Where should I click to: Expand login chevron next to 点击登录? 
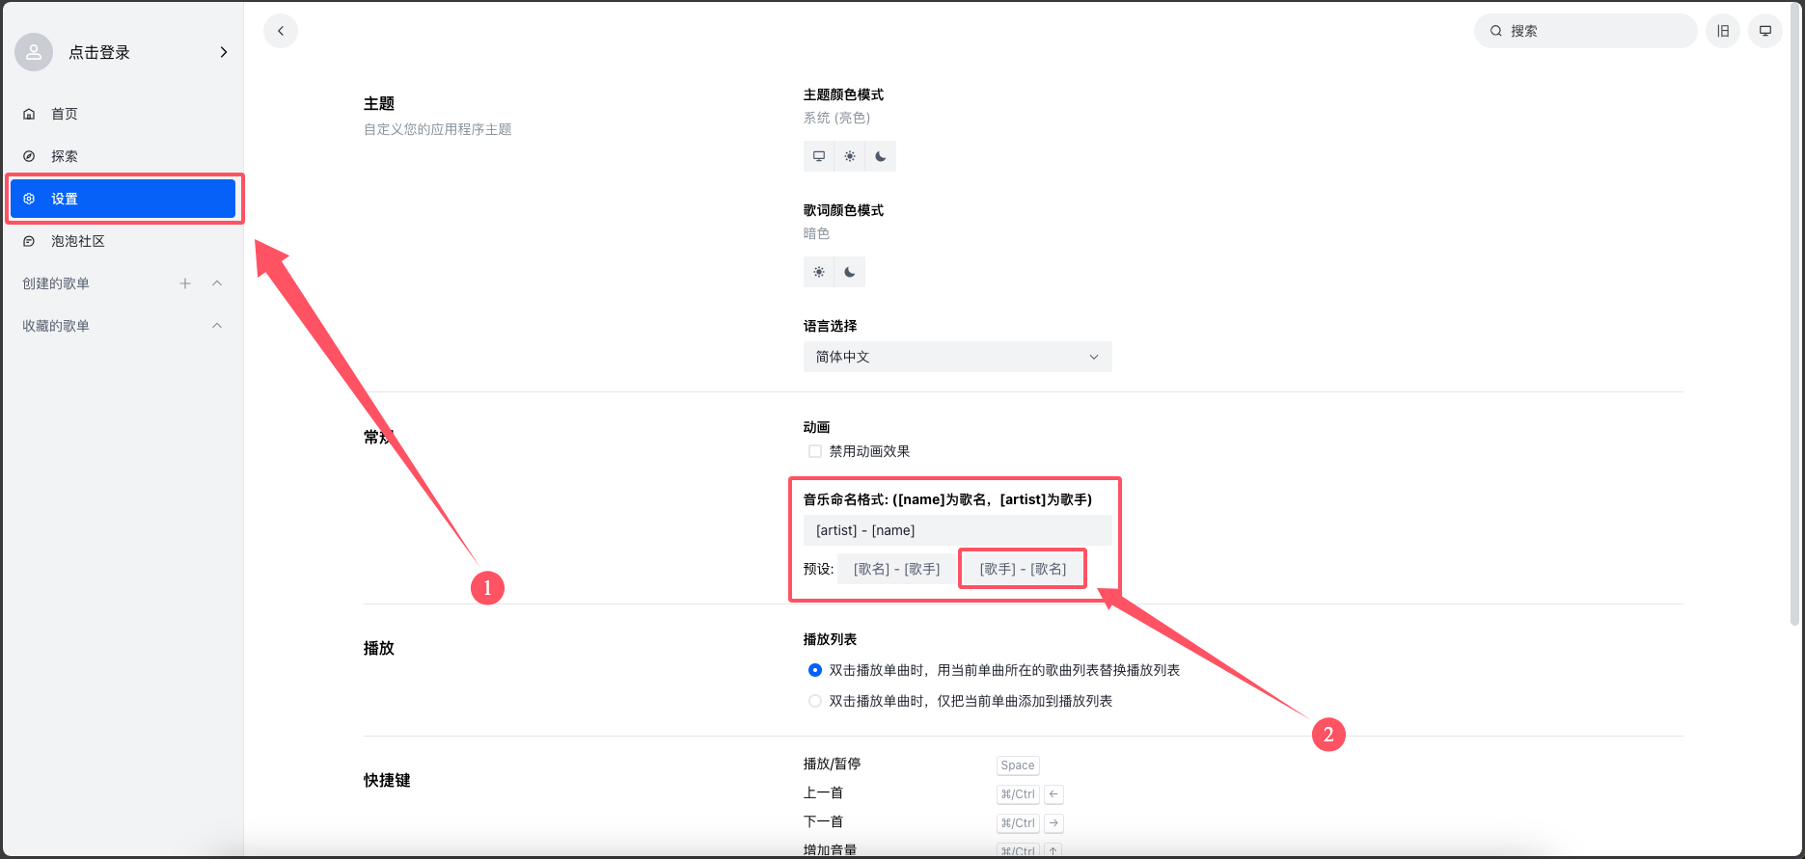224,52
